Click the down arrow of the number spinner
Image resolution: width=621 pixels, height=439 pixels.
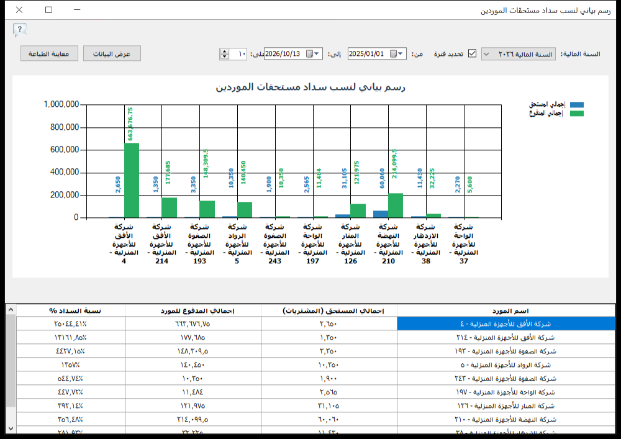point(225,57)
